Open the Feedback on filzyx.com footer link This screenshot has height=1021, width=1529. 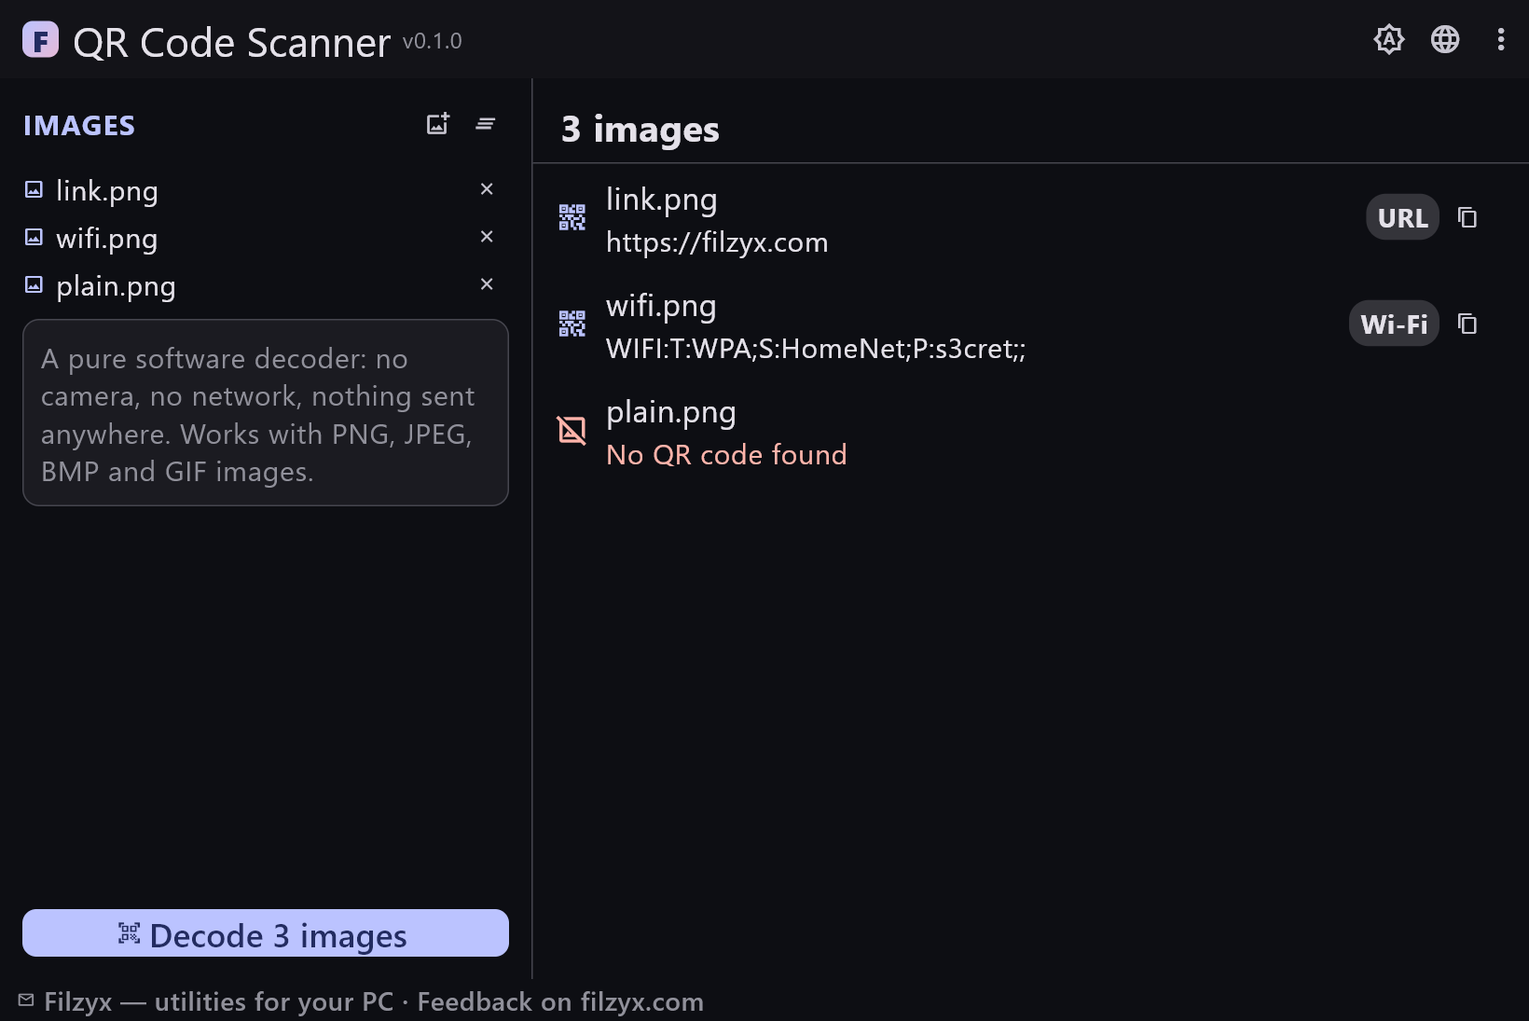560,1002
